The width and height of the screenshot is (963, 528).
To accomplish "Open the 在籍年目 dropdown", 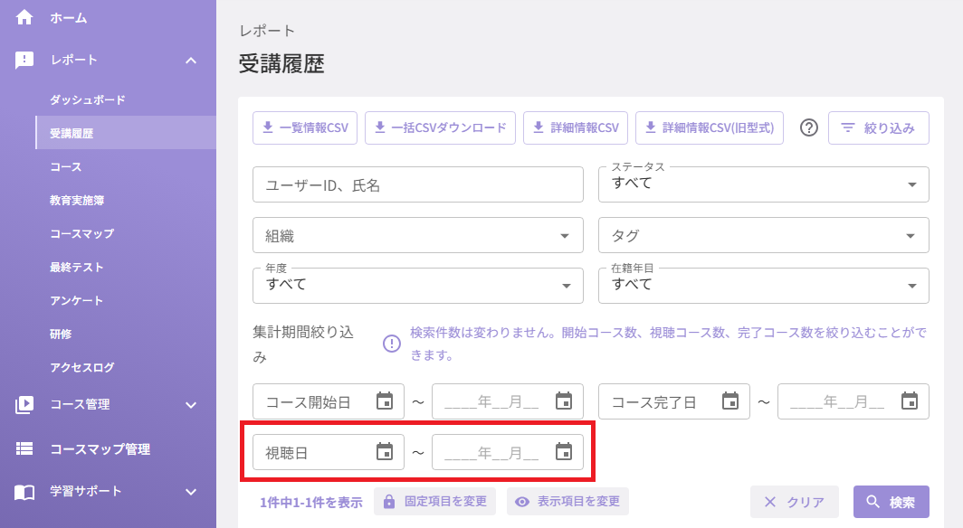I will pyautogui.click(x=763, y=286).
